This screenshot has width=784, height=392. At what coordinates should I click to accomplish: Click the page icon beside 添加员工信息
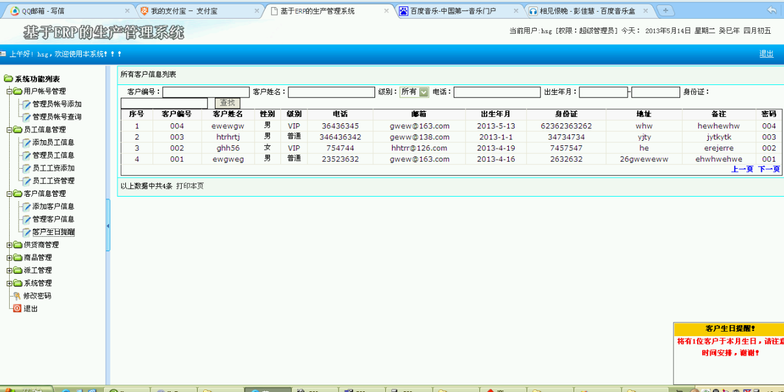tap(27, 142)
